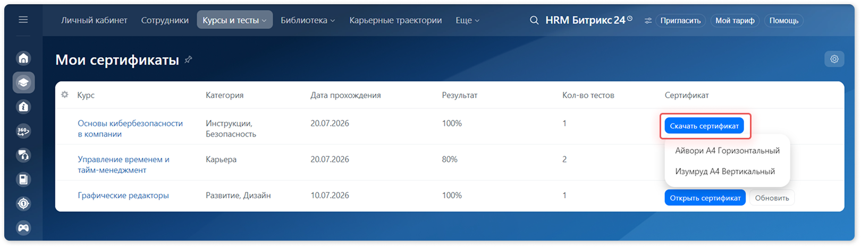This screenshot has width=861, height=247.
Task: Open Основы кибербезопасности в компании course
Action: 130,129
